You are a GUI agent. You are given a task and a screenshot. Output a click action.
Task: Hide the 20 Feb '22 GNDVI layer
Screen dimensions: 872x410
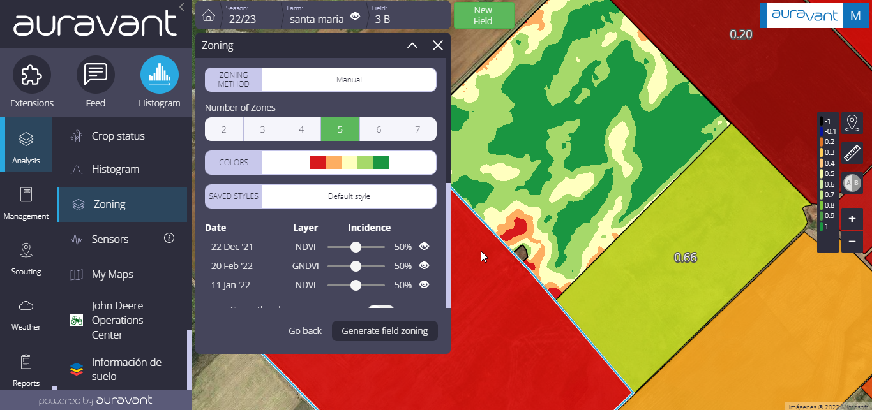click(x=424, y=266)
